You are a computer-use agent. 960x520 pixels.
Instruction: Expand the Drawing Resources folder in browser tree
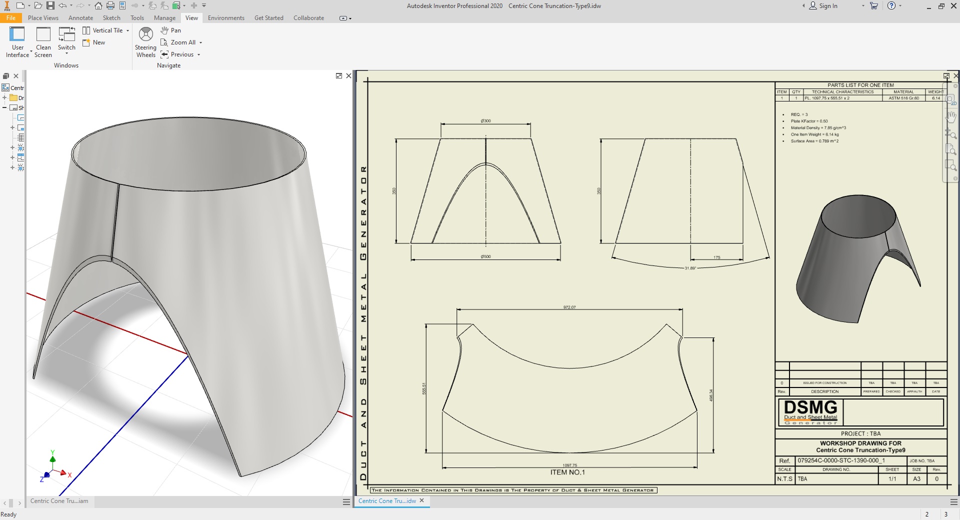[4, 98]
